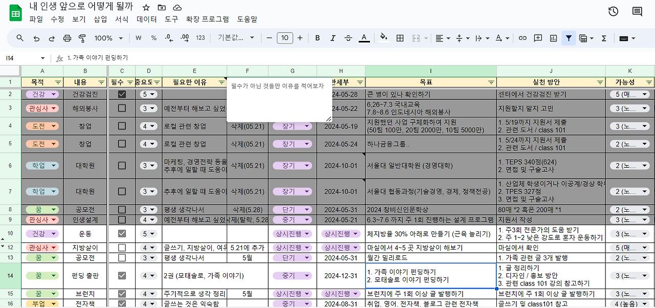Image resolution: width=655 pixels, height=308 pixels.
Task: Format as currency (W) button
Action: click(x=138, y=38)
